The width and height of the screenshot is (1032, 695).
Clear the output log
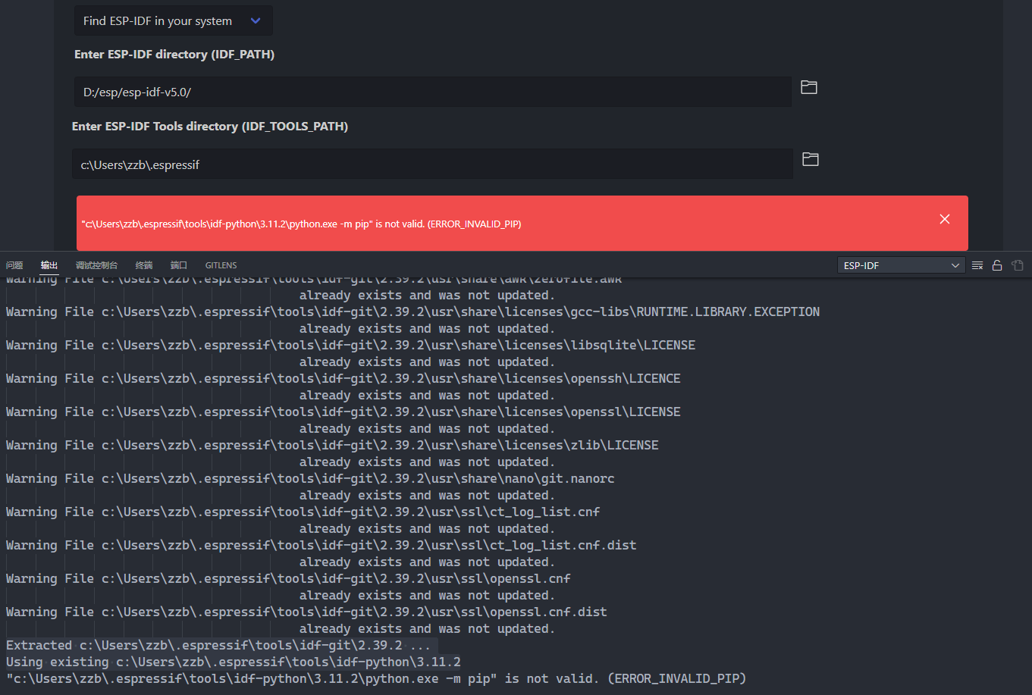[x=977, y=265]
